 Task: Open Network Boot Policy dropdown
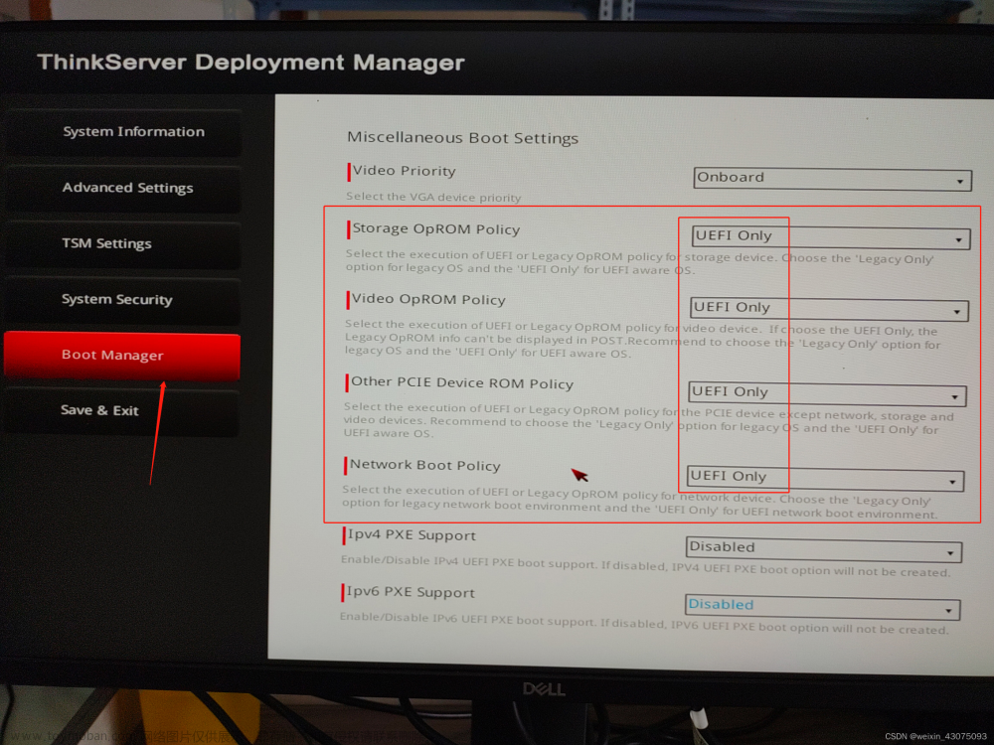pos(825,479)
